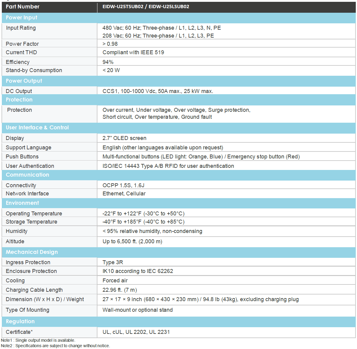This screenshot has width=357, height=349.
Task: Click the Mechanical Design section header
Action: pyautogui.click(x=32, y=252)
